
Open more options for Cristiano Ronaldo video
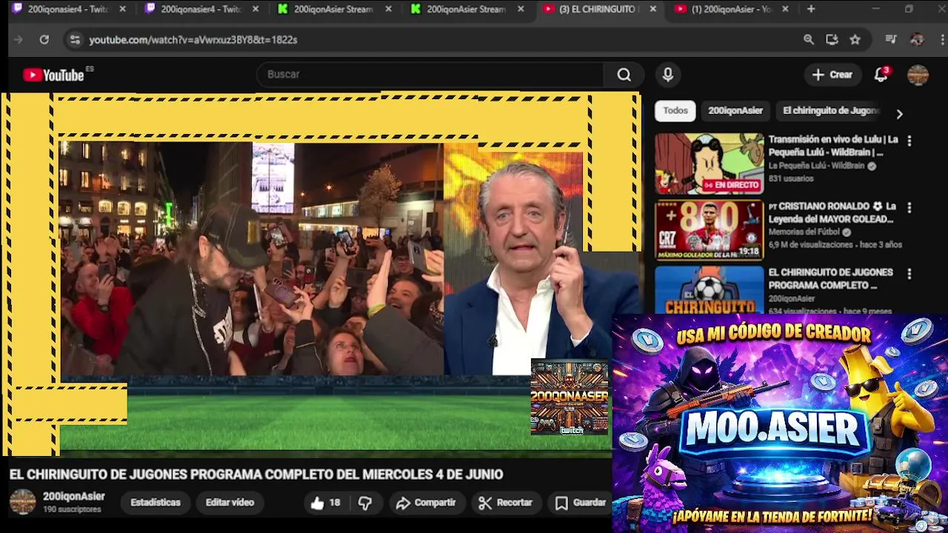tap(909, 207)
